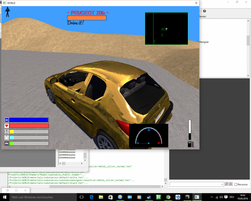Click the speedometer gauge

click(149, 136)
